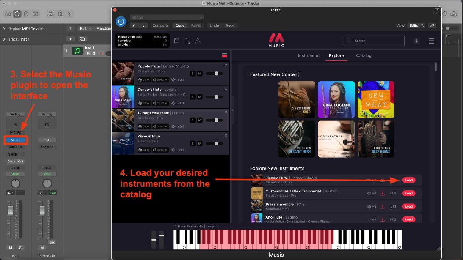Open Piano in Blue output 07-08 dropdown
The image size is (463, 260).
coord(160,150)
